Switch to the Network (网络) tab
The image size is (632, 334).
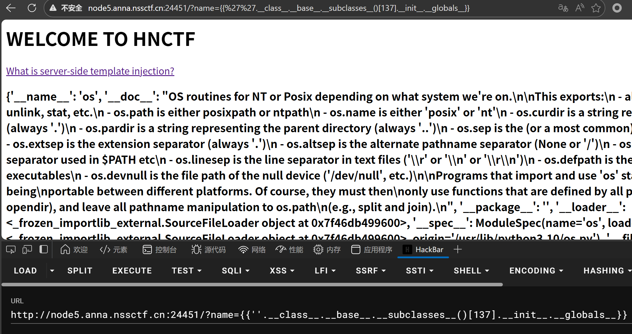[x=252, y=249]
